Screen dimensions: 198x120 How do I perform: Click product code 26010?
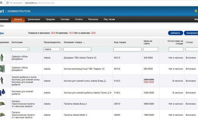pos(117,104)
